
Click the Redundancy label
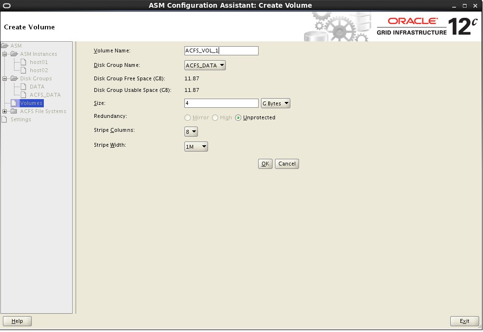point(110,116)
